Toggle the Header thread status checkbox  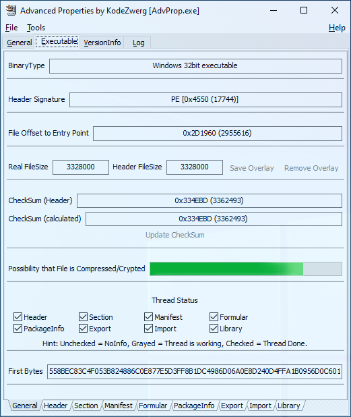[18, 316]
